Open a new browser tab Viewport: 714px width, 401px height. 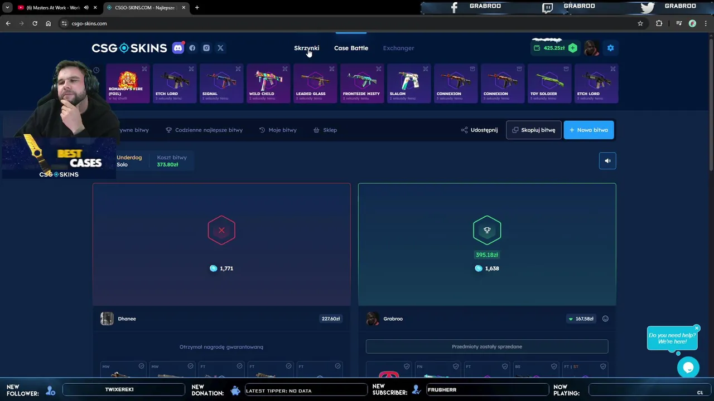click(x=197, y=8)
